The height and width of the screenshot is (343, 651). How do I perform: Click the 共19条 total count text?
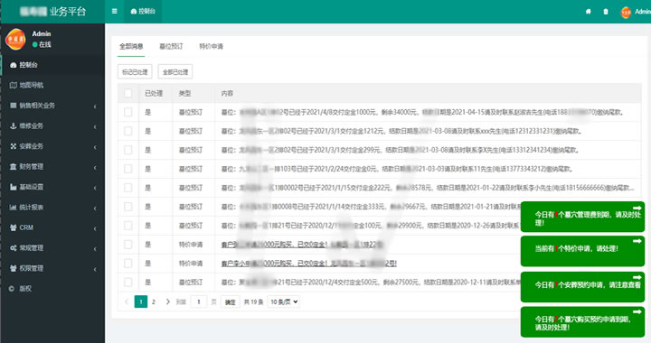pyautogui.click(x=253, y=302)
